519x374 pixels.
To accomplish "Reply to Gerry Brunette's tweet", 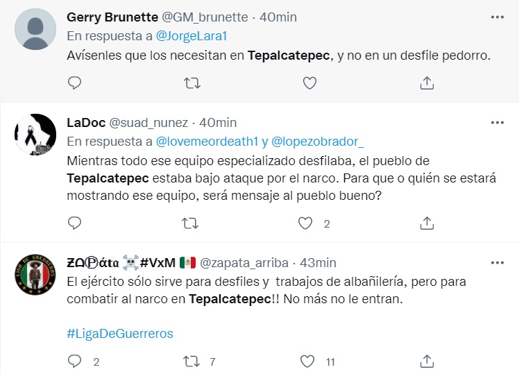I will 75,83.
